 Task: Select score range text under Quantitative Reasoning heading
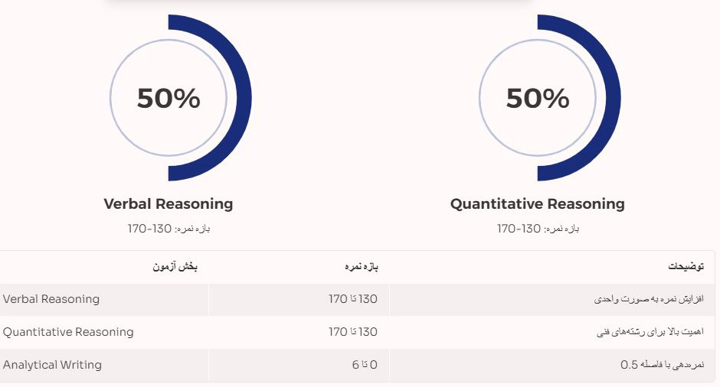tap(538, 229)
